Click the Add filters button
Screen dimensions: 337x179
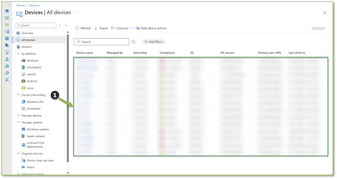click(x=154, y=42)
